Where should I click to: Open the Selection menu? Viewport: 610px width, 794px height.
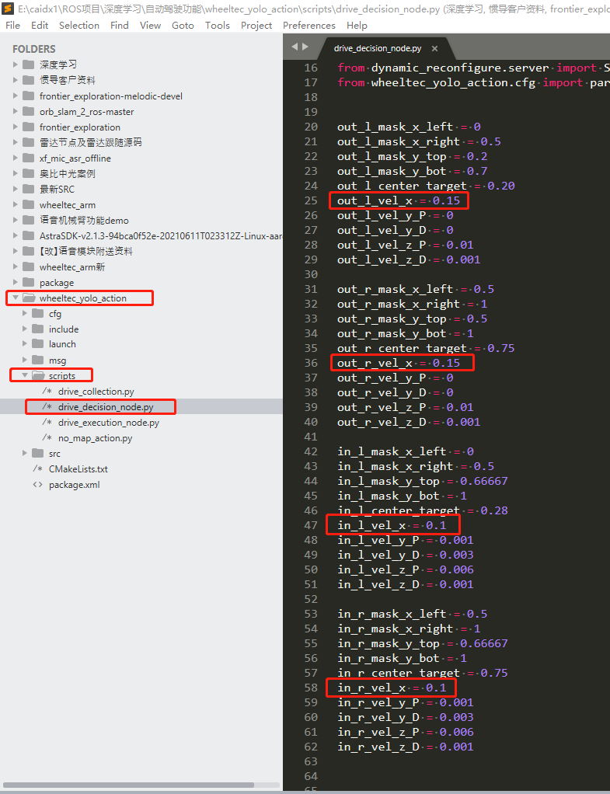[x=79, y=26]
